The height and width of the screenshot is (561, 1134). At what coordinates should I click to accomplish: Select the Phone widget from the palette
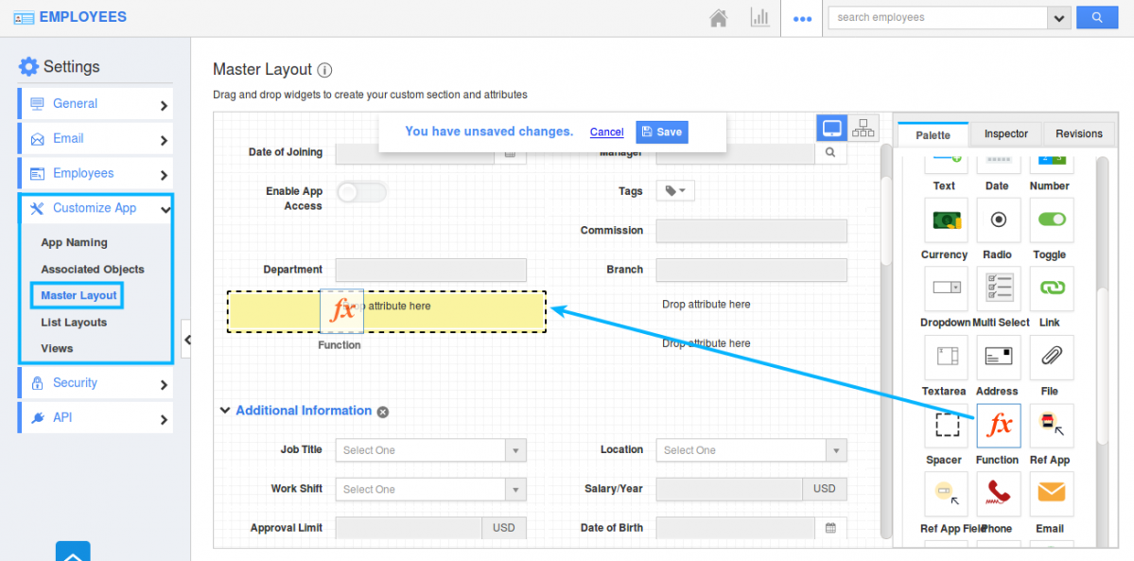pos(998,493)
